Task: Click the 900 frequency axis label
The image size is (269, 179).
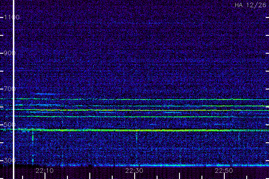Action: pos(10,53)
